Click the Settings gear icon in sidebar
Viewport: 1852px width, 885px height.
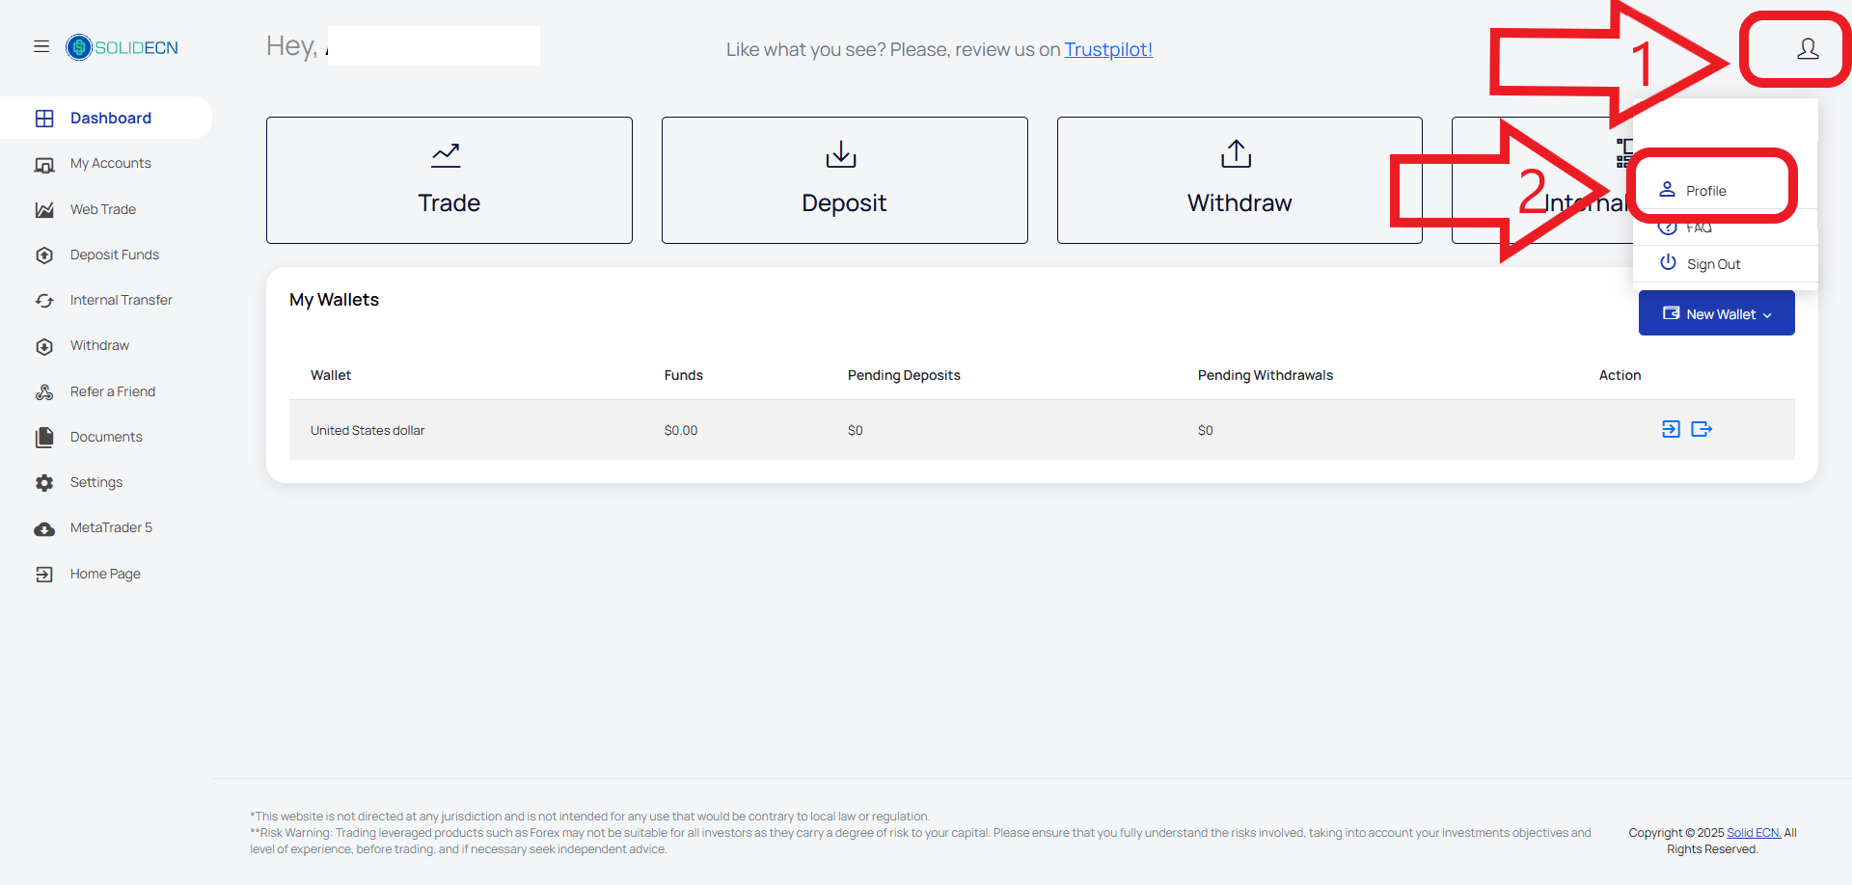(x=44, y=482)
